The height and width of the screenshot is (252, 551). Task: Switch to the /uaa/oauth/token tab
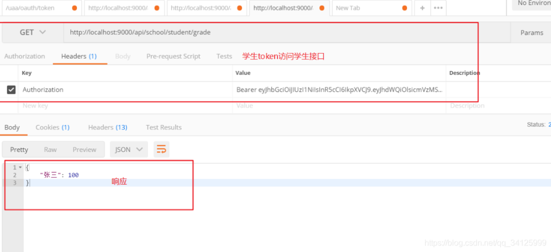(41, 8)
